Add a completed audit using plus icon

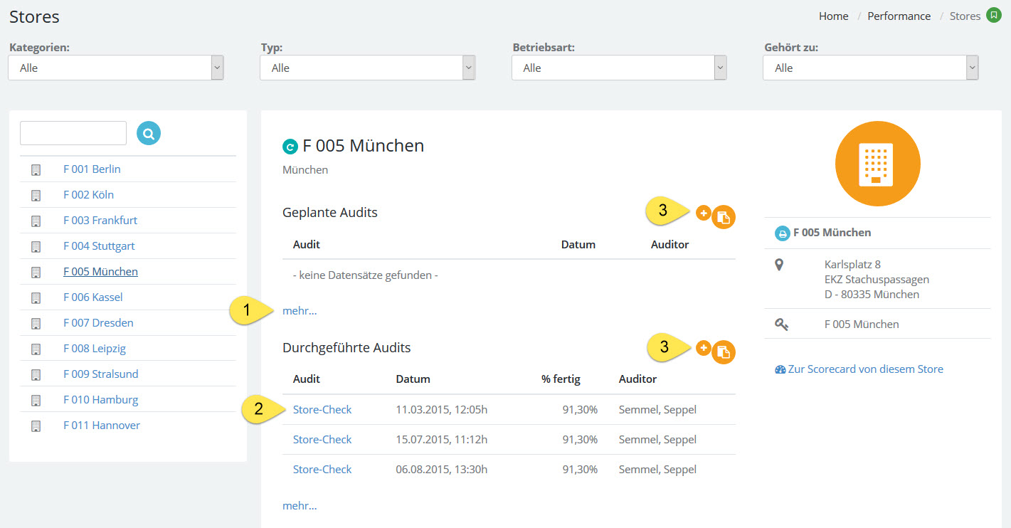coord(703,348)
